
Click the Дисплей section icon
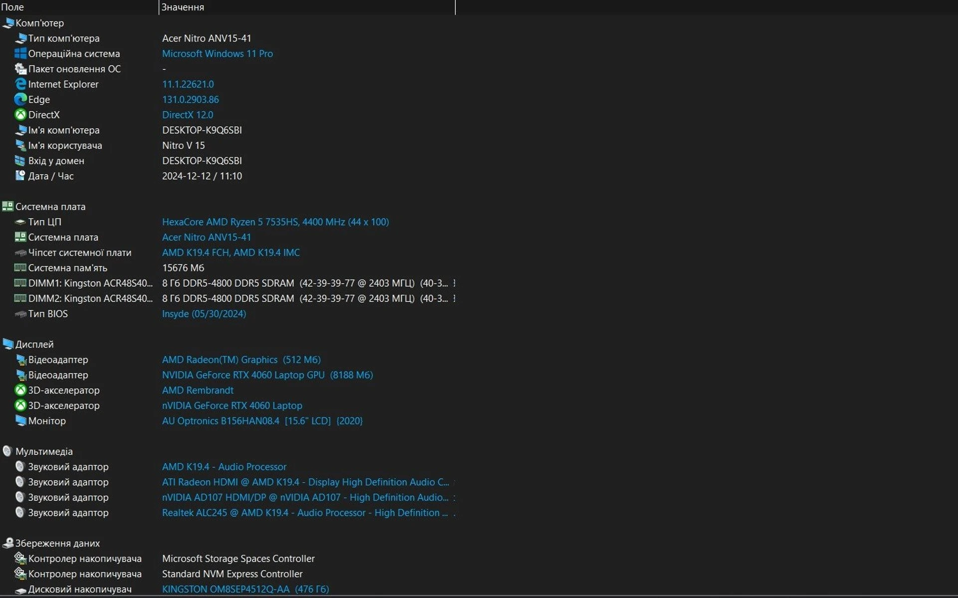(x=8, y=344)
